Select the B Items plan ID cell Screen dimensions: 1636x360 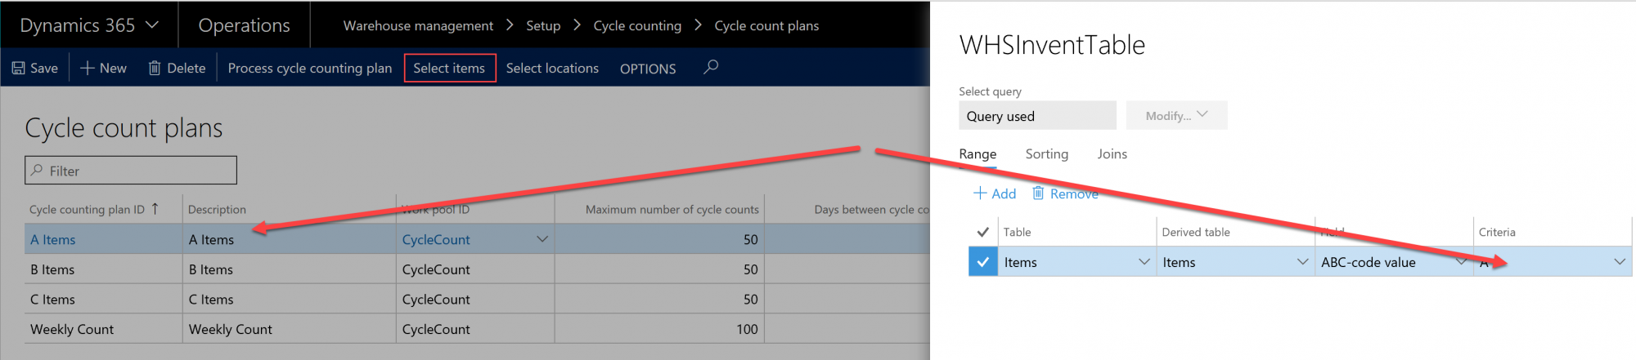103,269
